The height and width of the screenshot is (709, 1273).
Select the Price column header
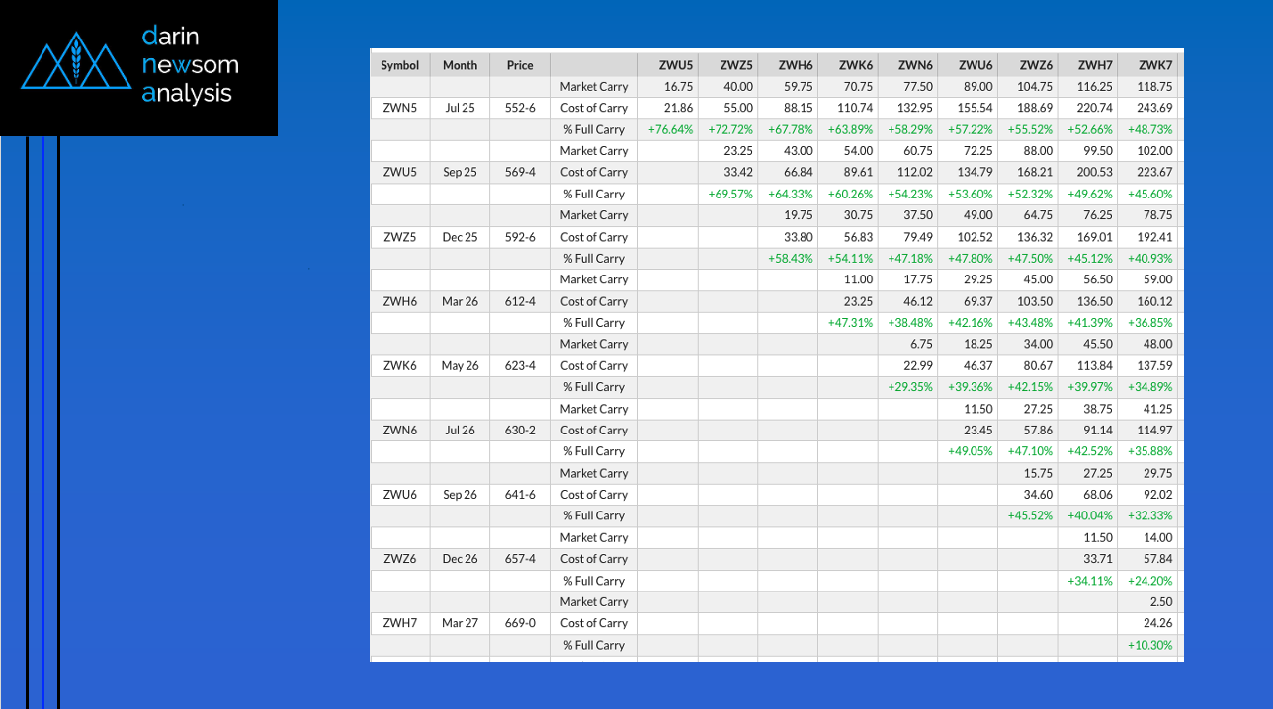520,65
